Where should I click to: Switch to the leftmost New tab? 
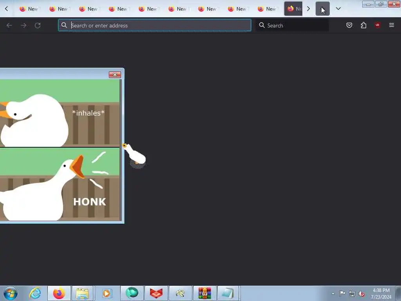29,9
